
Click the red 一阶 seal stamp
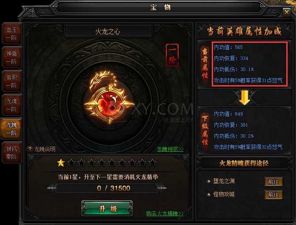click(x=172, y=55)
